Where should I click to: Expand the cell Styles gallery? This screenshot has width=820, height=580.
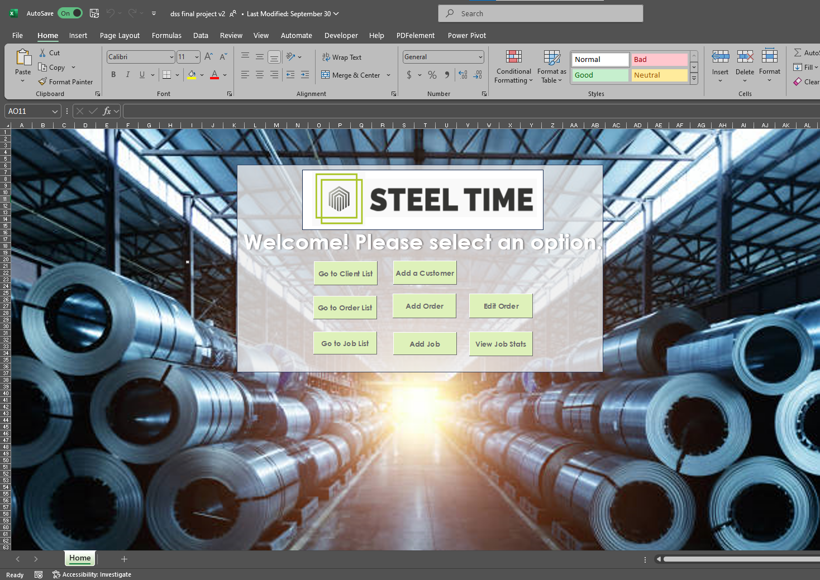pos(694,79)
